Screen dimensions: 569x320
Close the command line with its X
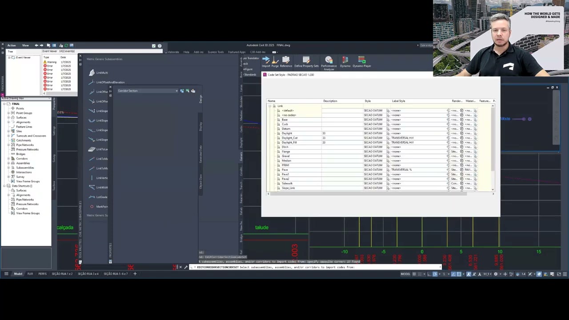coord(180,267)
